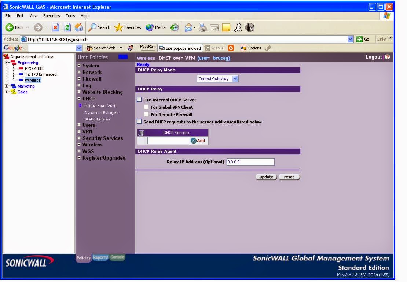Click the DHCP server address input field
Screen dimensions: 407x282
[168, 141]
